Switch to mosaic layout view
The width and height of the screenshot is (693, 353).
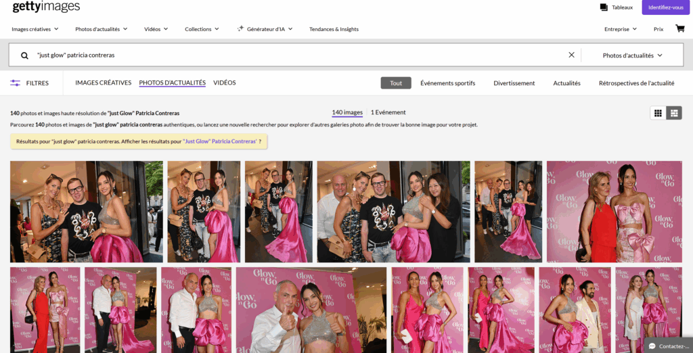pos(674,113)
